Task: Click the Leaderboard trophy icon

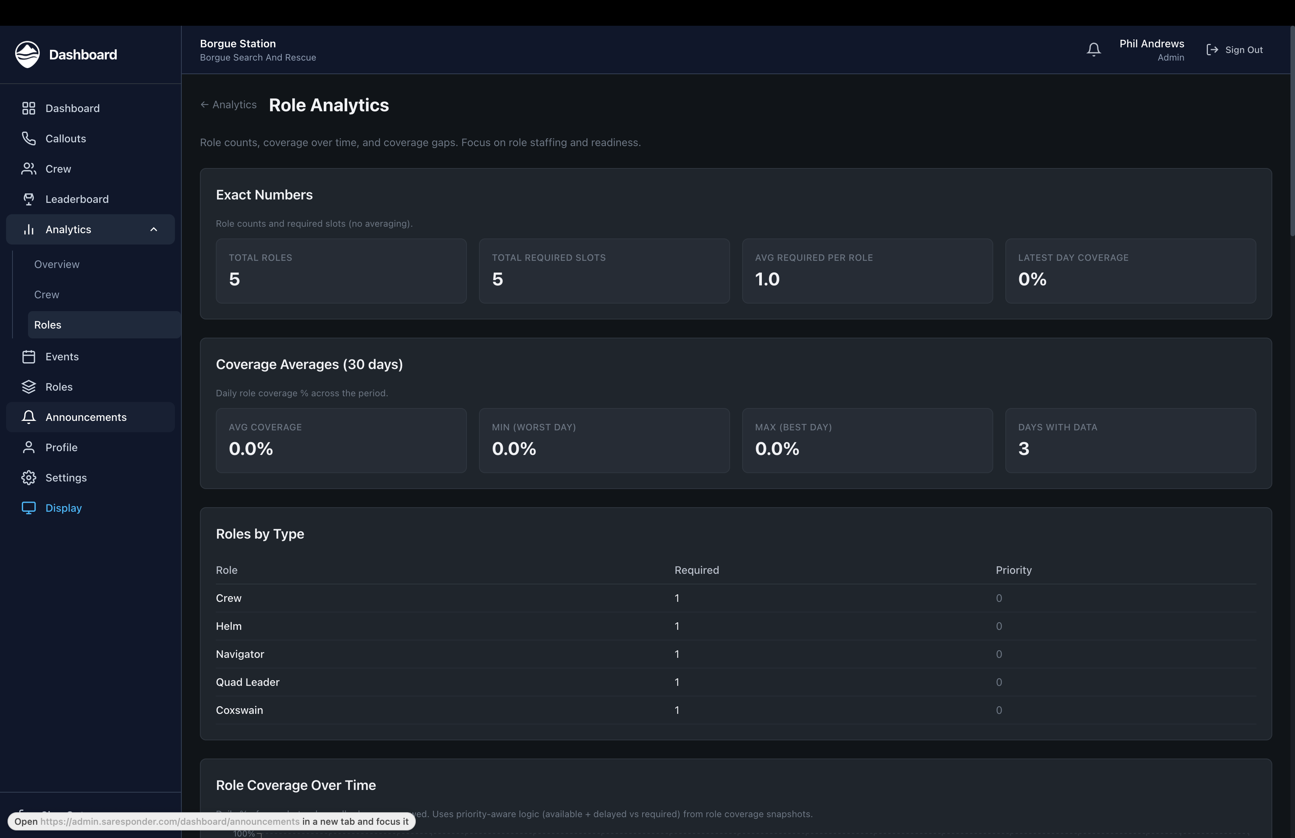Action: pos(28,199)
